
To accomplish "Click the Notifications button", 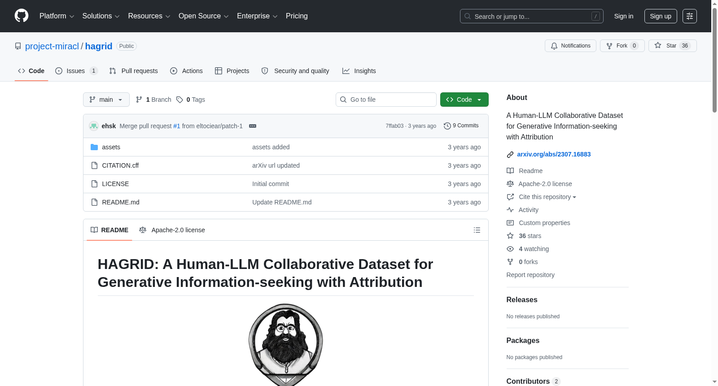I will coord(570,46).
